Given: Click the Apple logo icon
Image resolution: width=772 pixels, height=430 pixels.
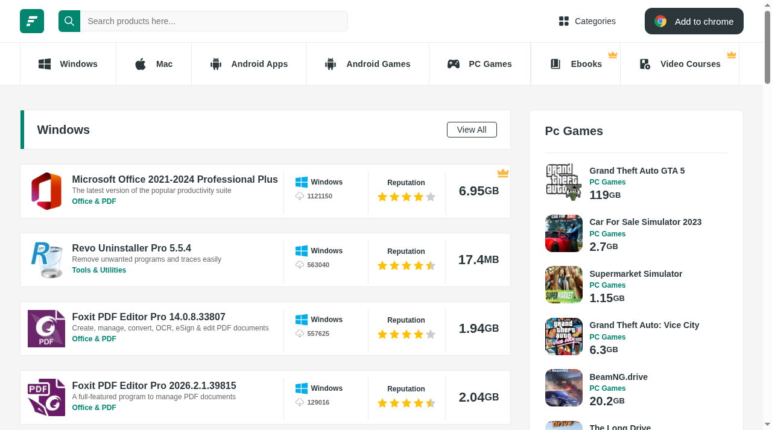Looking at the screenshot, I should [141, 64].
